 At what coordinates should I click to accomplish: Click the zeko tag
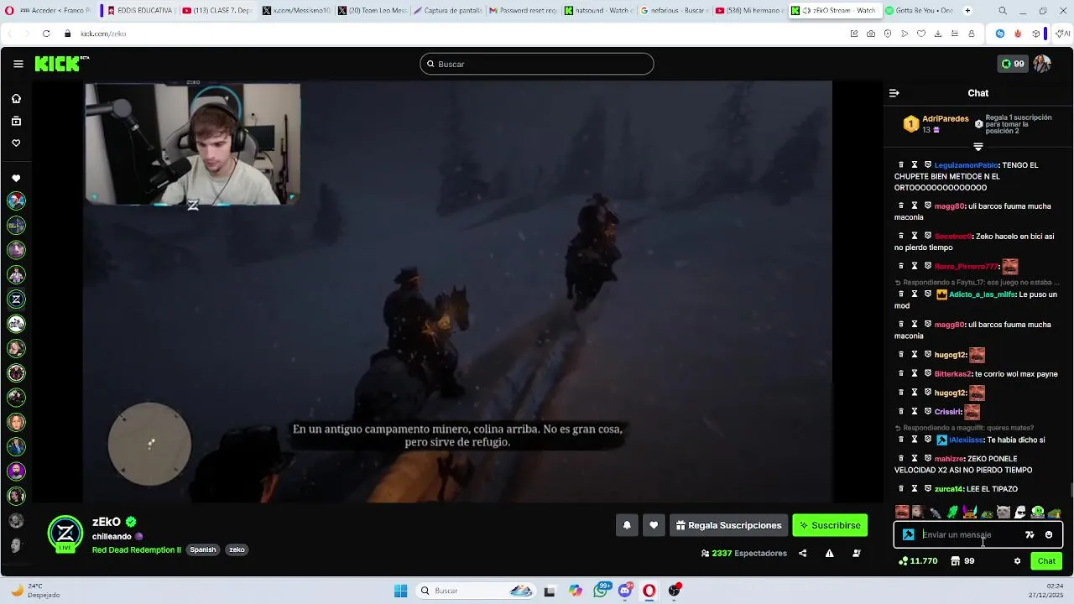(x=237, y=550)
